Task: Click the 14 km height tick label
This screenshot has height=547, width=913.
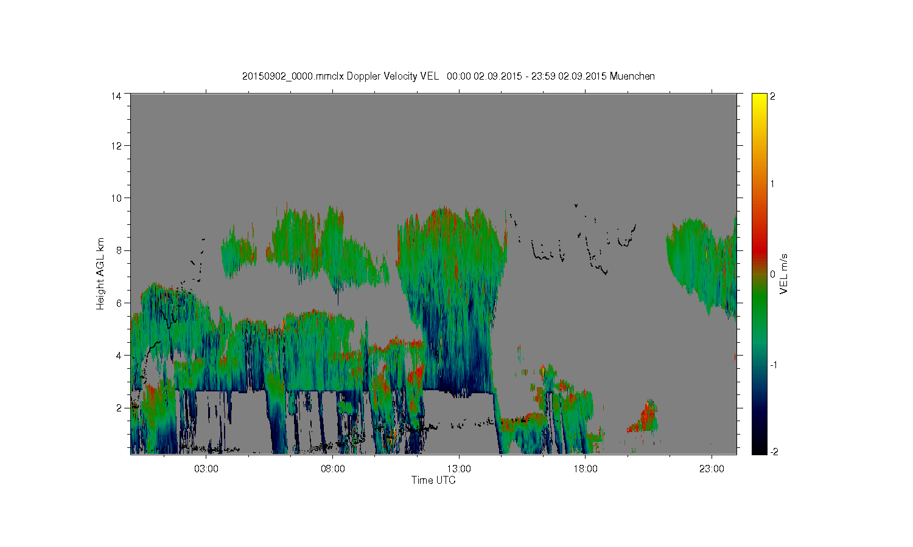Action: coord(116,96)
